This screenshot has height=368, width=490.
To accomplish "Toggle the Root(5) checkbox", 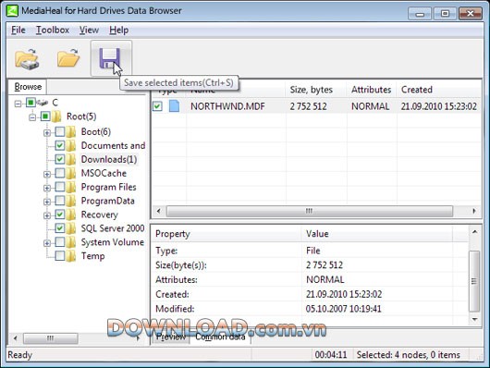I will tap(45, 117).
